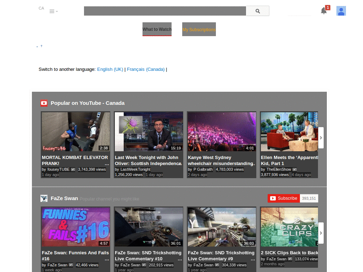
Task: Subscribe to the FaZe Swan channel
Action: tap(284, 198)
